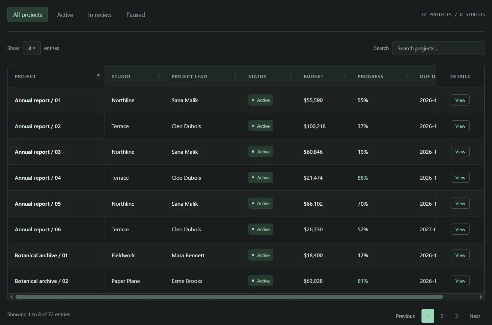Viewport: 492px width, 325px height.
Task: Sort by Project column sort arrow
Action: [98, 76]
